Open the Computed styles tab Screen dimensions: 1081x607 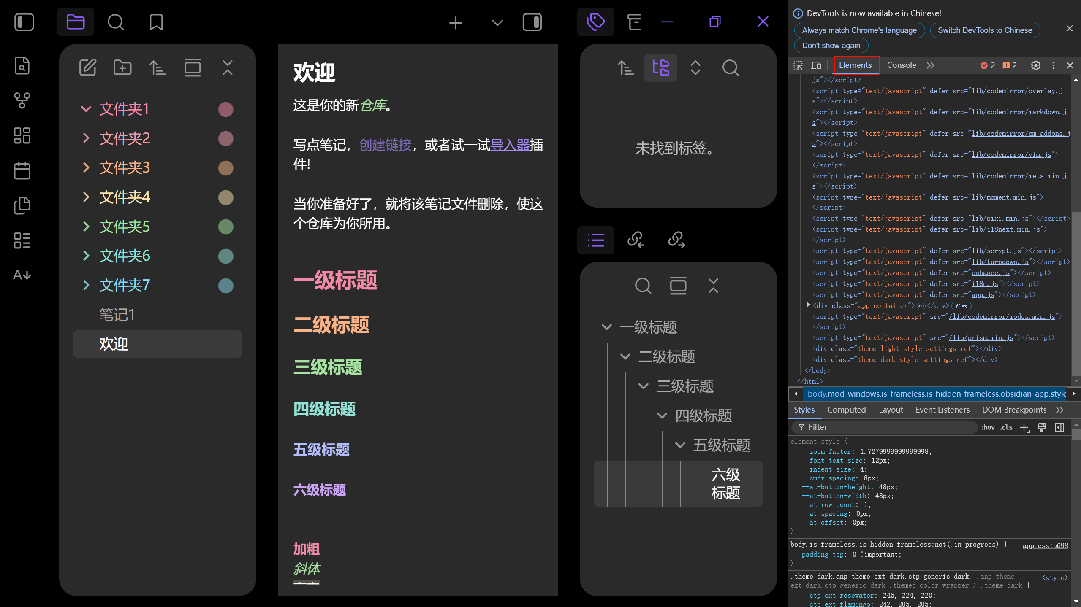click(846, 410)
